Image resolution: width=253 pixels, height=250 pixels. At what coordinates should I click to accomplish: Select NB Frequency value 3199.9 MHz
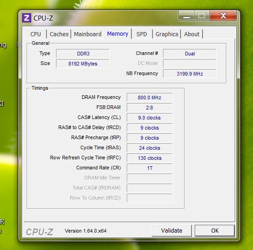pos(190,74)
